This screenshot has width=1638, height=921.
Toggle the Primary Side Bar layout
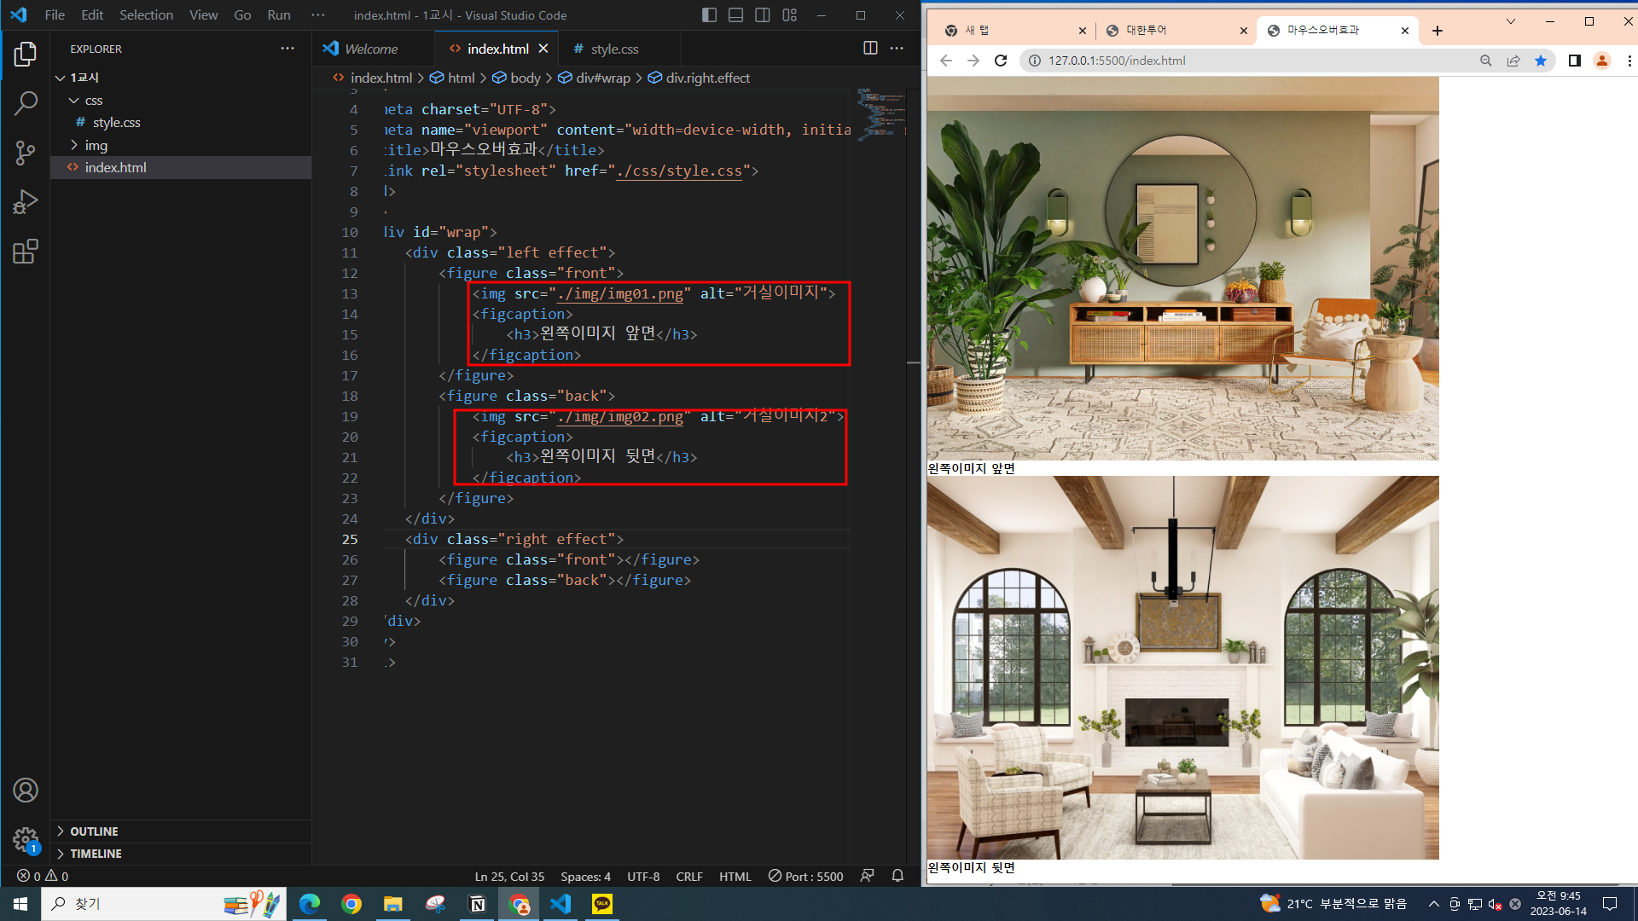709,15
